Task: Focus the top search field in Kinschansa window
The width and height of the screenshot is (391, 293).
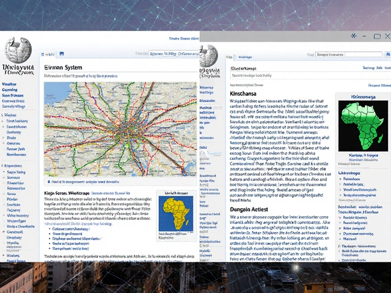Action: pos(349,54)
